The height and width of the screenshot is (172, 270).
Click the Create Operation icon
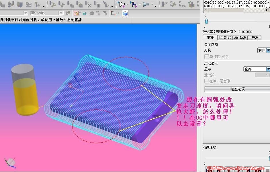click(37, 4)
